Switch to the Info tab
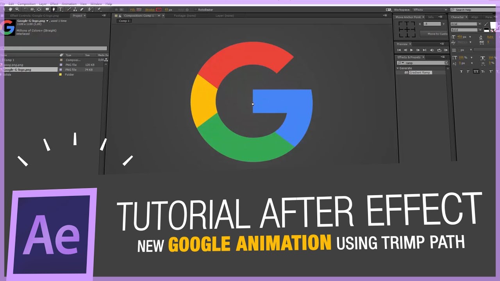Viewport: 500px width, 281px height. tap(431, 17)
